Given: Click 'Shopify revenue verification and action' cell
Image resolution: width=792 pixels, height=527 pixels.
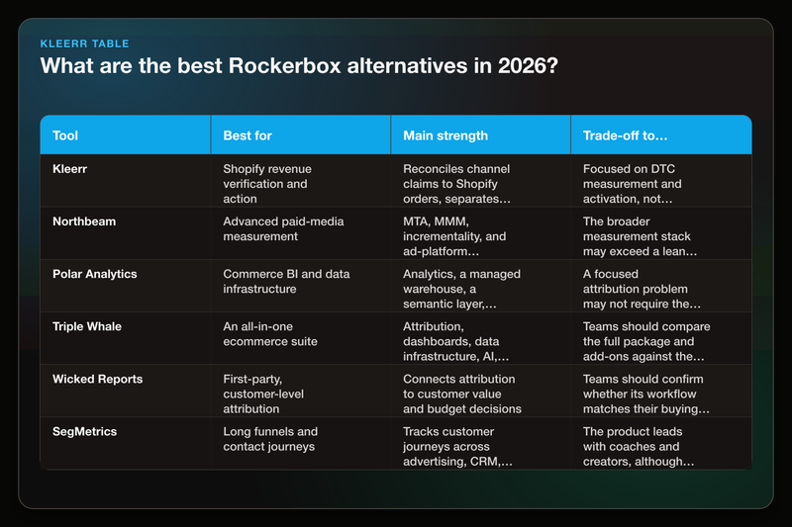Looking at the screenshot, I should coord(301,181).
